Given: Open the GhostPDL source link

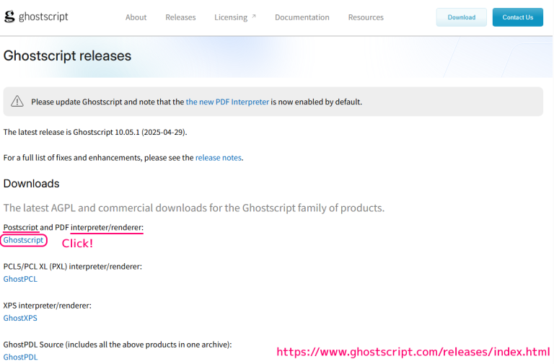Looking at the screenshot, I should tap(20, 357).
